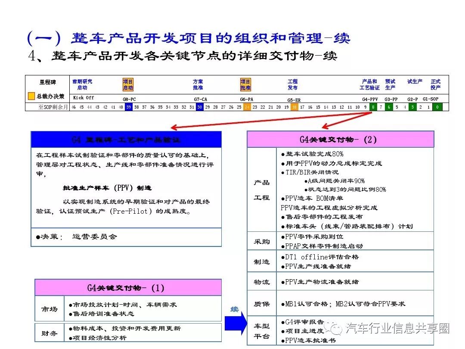The height and width of the screenshot is (349, 465).
Task: Select the G4关键交付物-(1) header tab
Action: [x=127, y=287]
